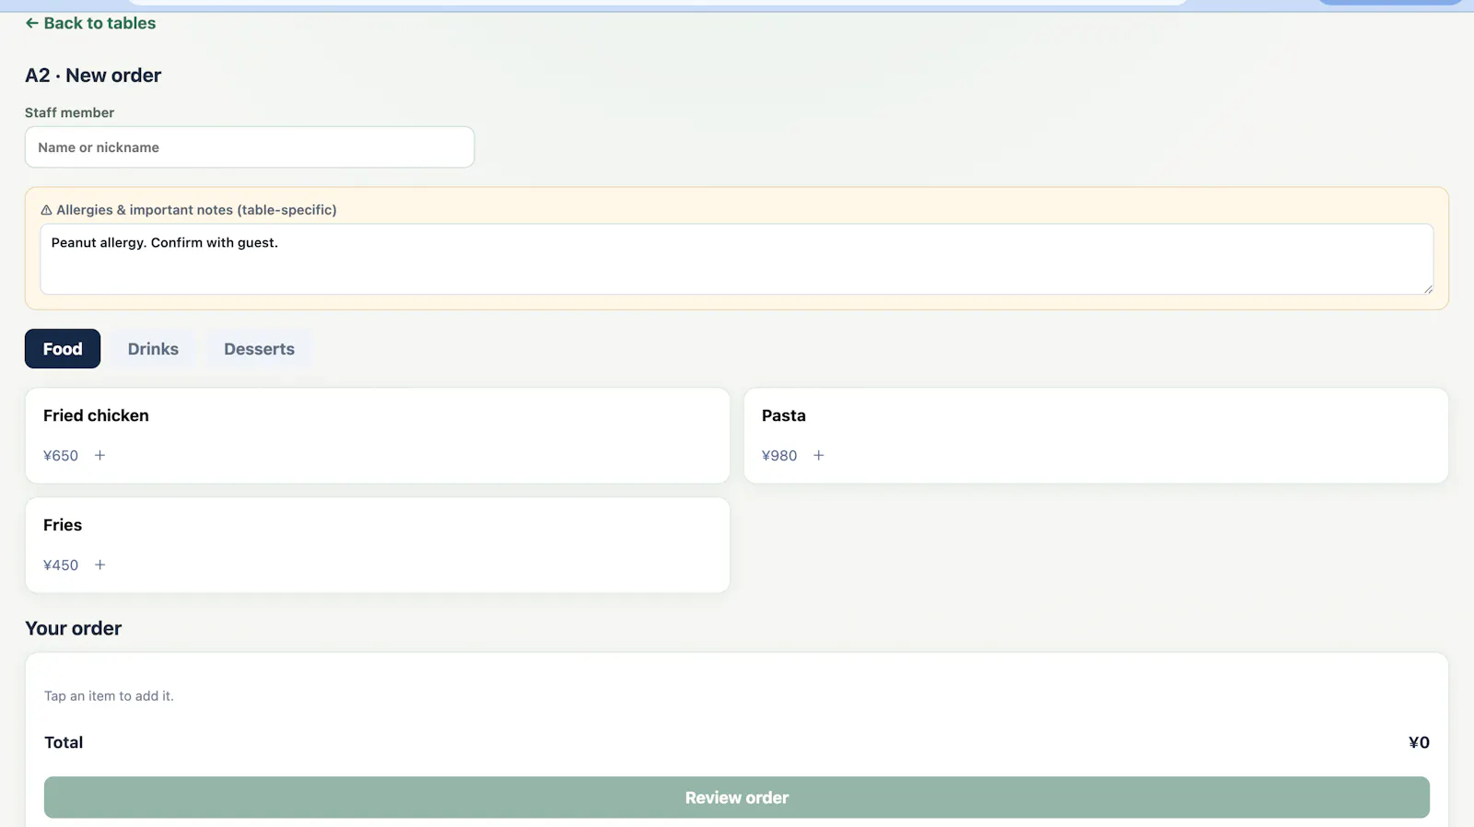Edit the allergies notes text area
Viewport: 1474px width, 827px height.
pyautogui.click(x=737, y=259)
